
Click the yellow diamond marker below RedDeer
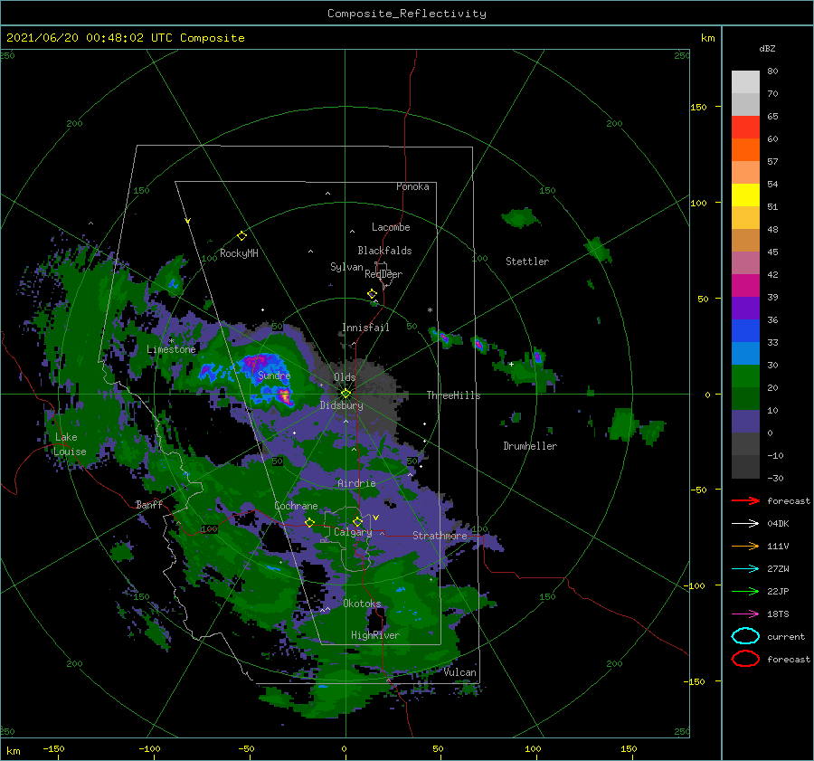pos(373,294)
